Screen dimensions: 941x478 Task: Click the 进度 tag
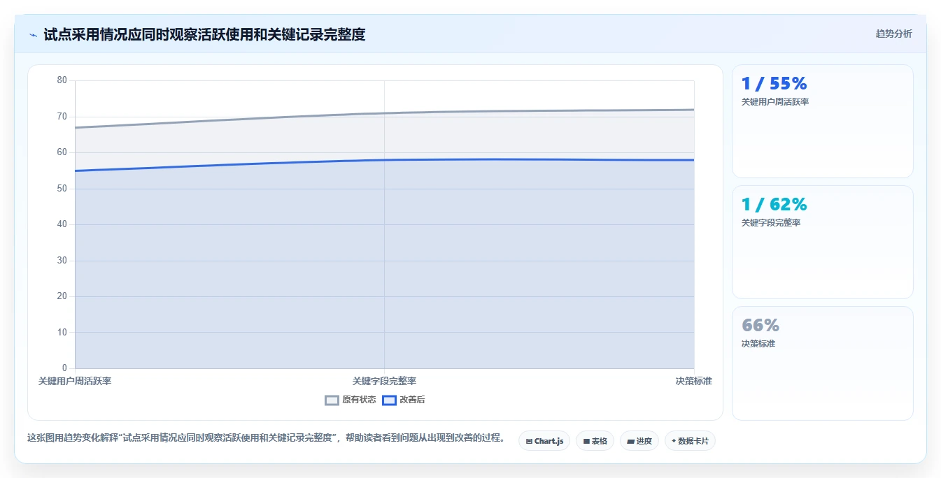pos(639,441)
